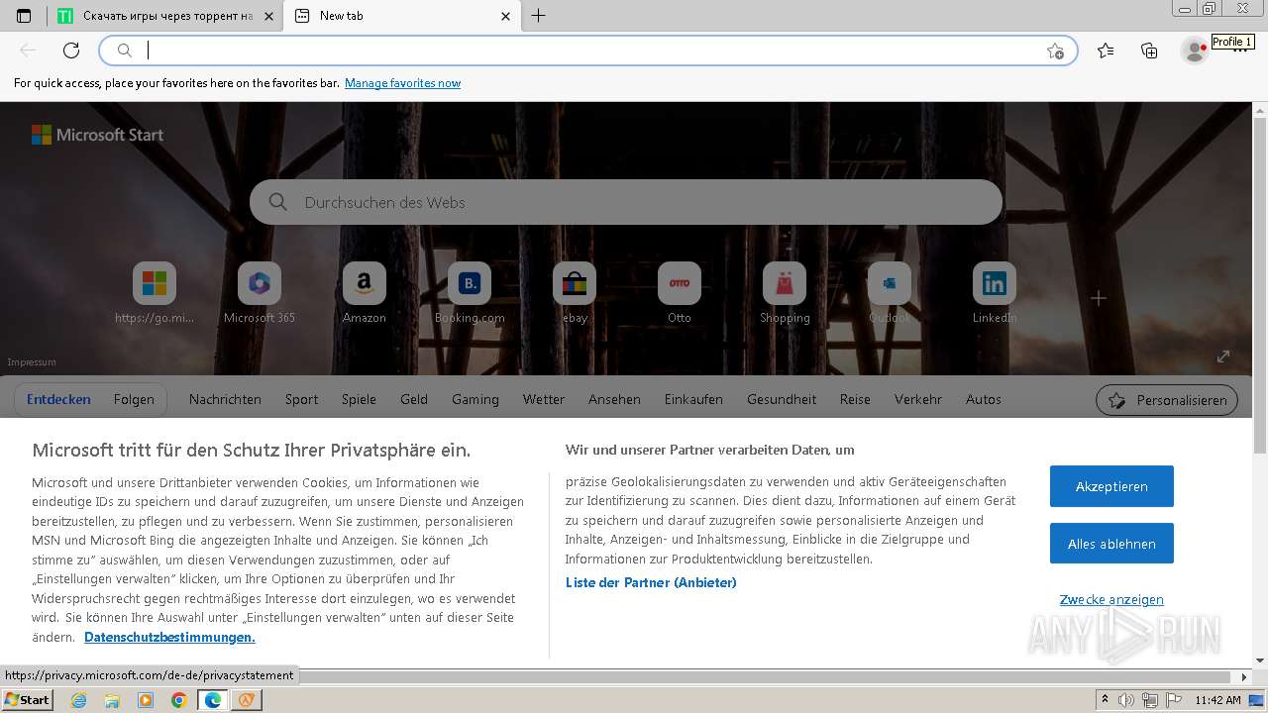Screen dimensions: 1268x713
Task: Expand the background image with arrows icon
Action: [1223, 356]
